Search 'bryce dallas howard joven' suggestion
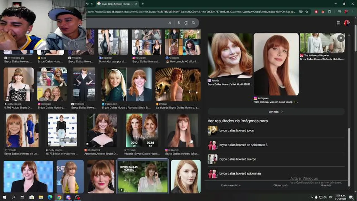This screenshot has height=201, width=357. [x=276, y=130]
